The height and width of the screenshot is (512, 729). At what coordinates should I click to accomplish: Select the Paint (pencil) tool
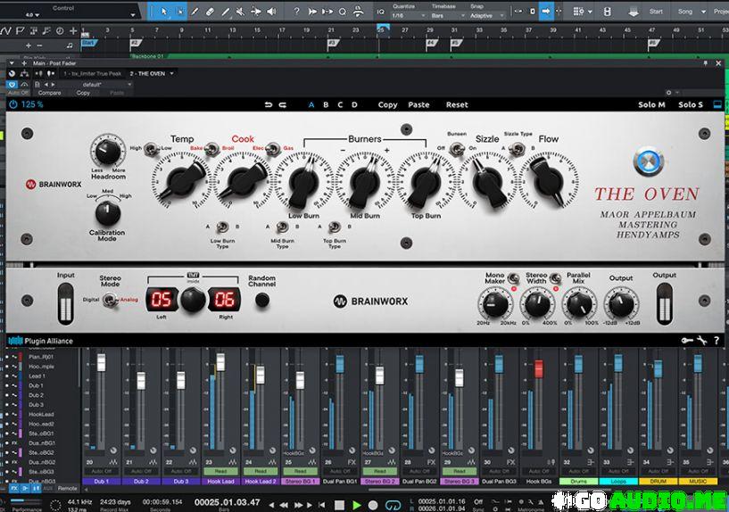[195, 12]
